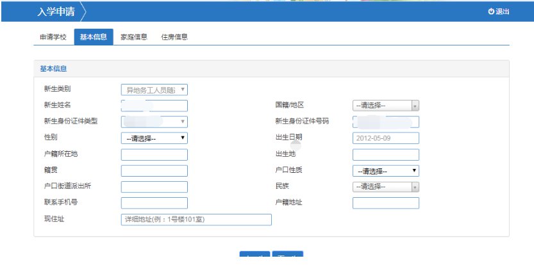
Task: Open the 国籍/地区 selection dropdown
Action: (385, 106)
